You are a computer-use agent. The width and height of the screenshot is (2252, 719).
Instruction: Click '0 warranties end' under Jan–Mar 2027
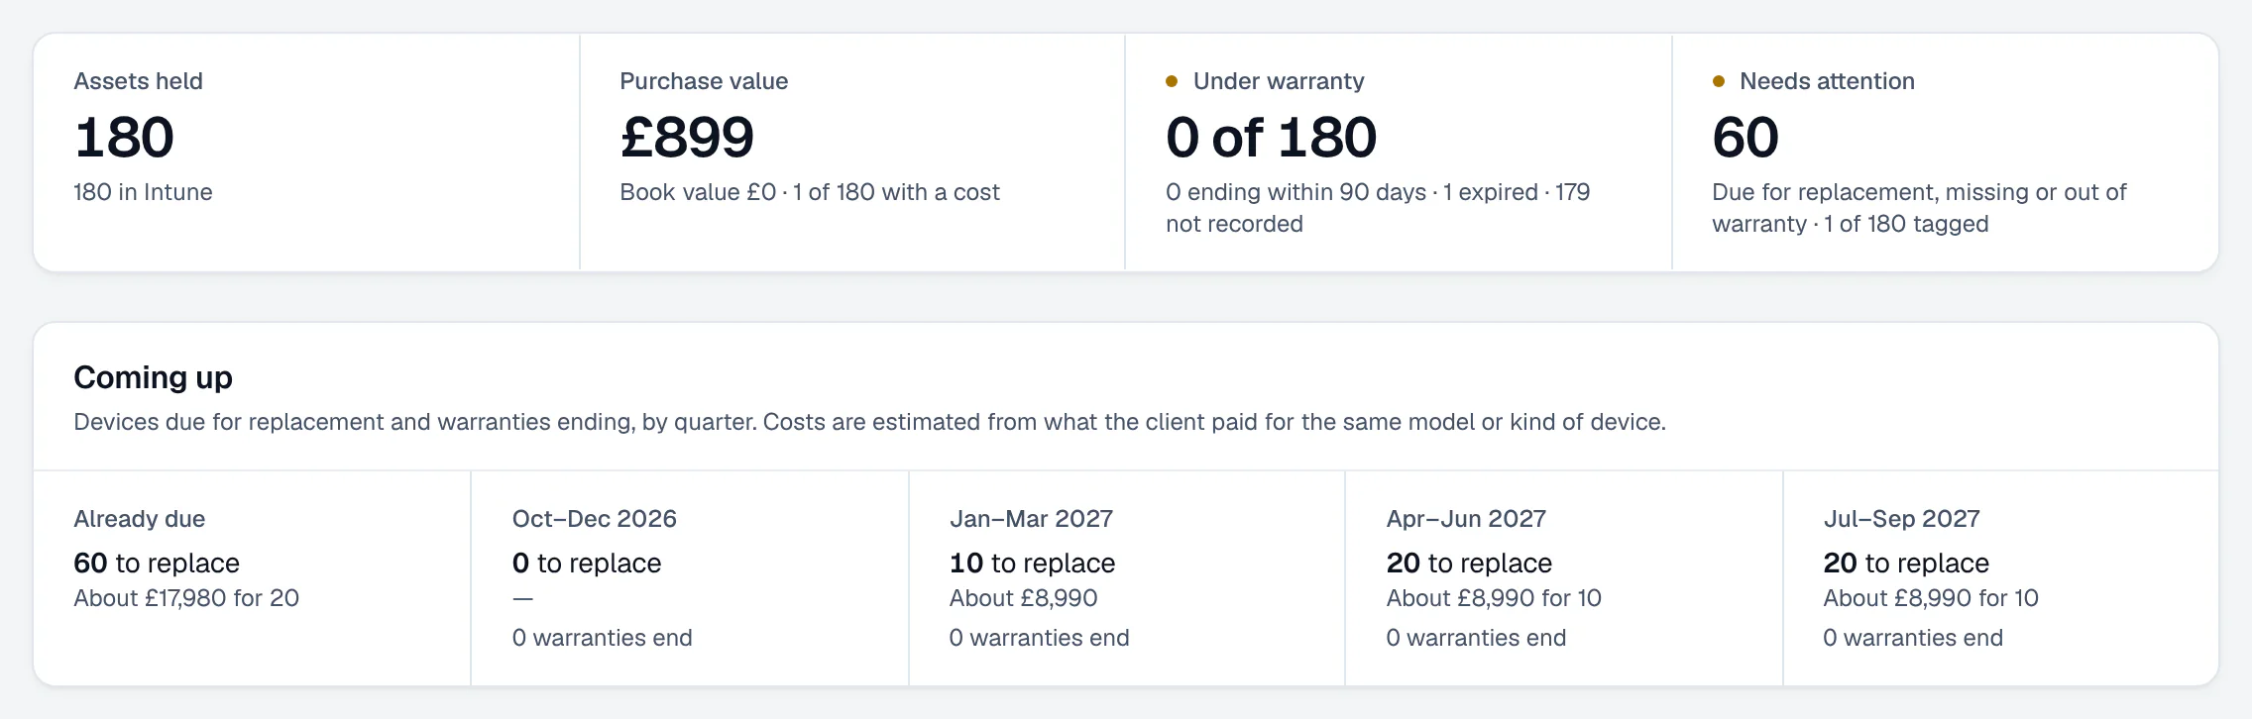pos(1039,638)
